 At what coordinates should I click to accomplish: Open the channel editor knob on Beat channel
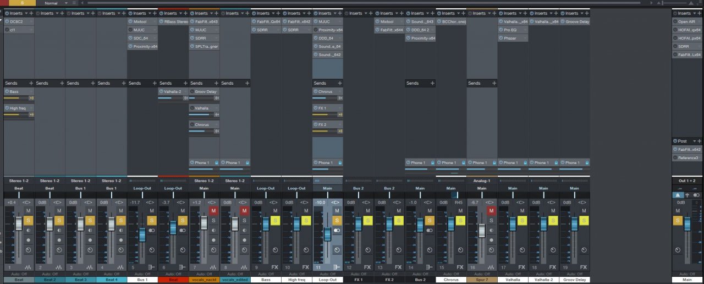coord(29,250)
